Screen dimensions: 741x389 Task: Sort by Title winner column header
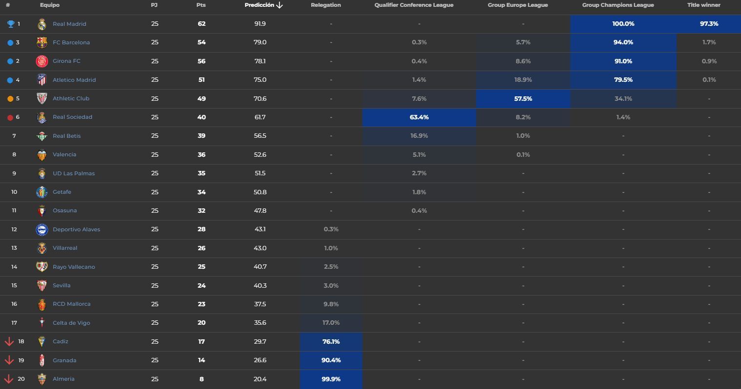pyautogui.click(x=703, y=5)
